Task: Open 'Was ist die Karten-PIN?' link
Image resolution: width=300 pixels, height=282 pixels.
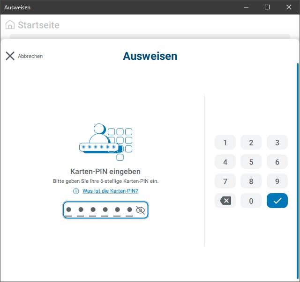Action: click(x=110, y=191)
